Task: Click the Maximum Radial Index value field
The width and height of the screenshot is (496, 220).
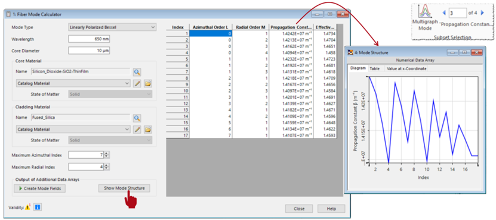Action: pyautogui.click(x=87, y=166)
